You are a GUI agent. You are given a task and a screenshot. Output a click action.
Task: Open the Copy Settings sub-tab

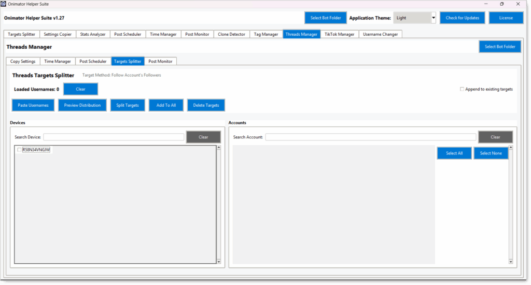coord(23,61)
